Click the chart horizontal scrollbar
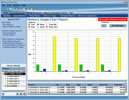Viewport: 129px width, 100px height. [x=77, y=81]
